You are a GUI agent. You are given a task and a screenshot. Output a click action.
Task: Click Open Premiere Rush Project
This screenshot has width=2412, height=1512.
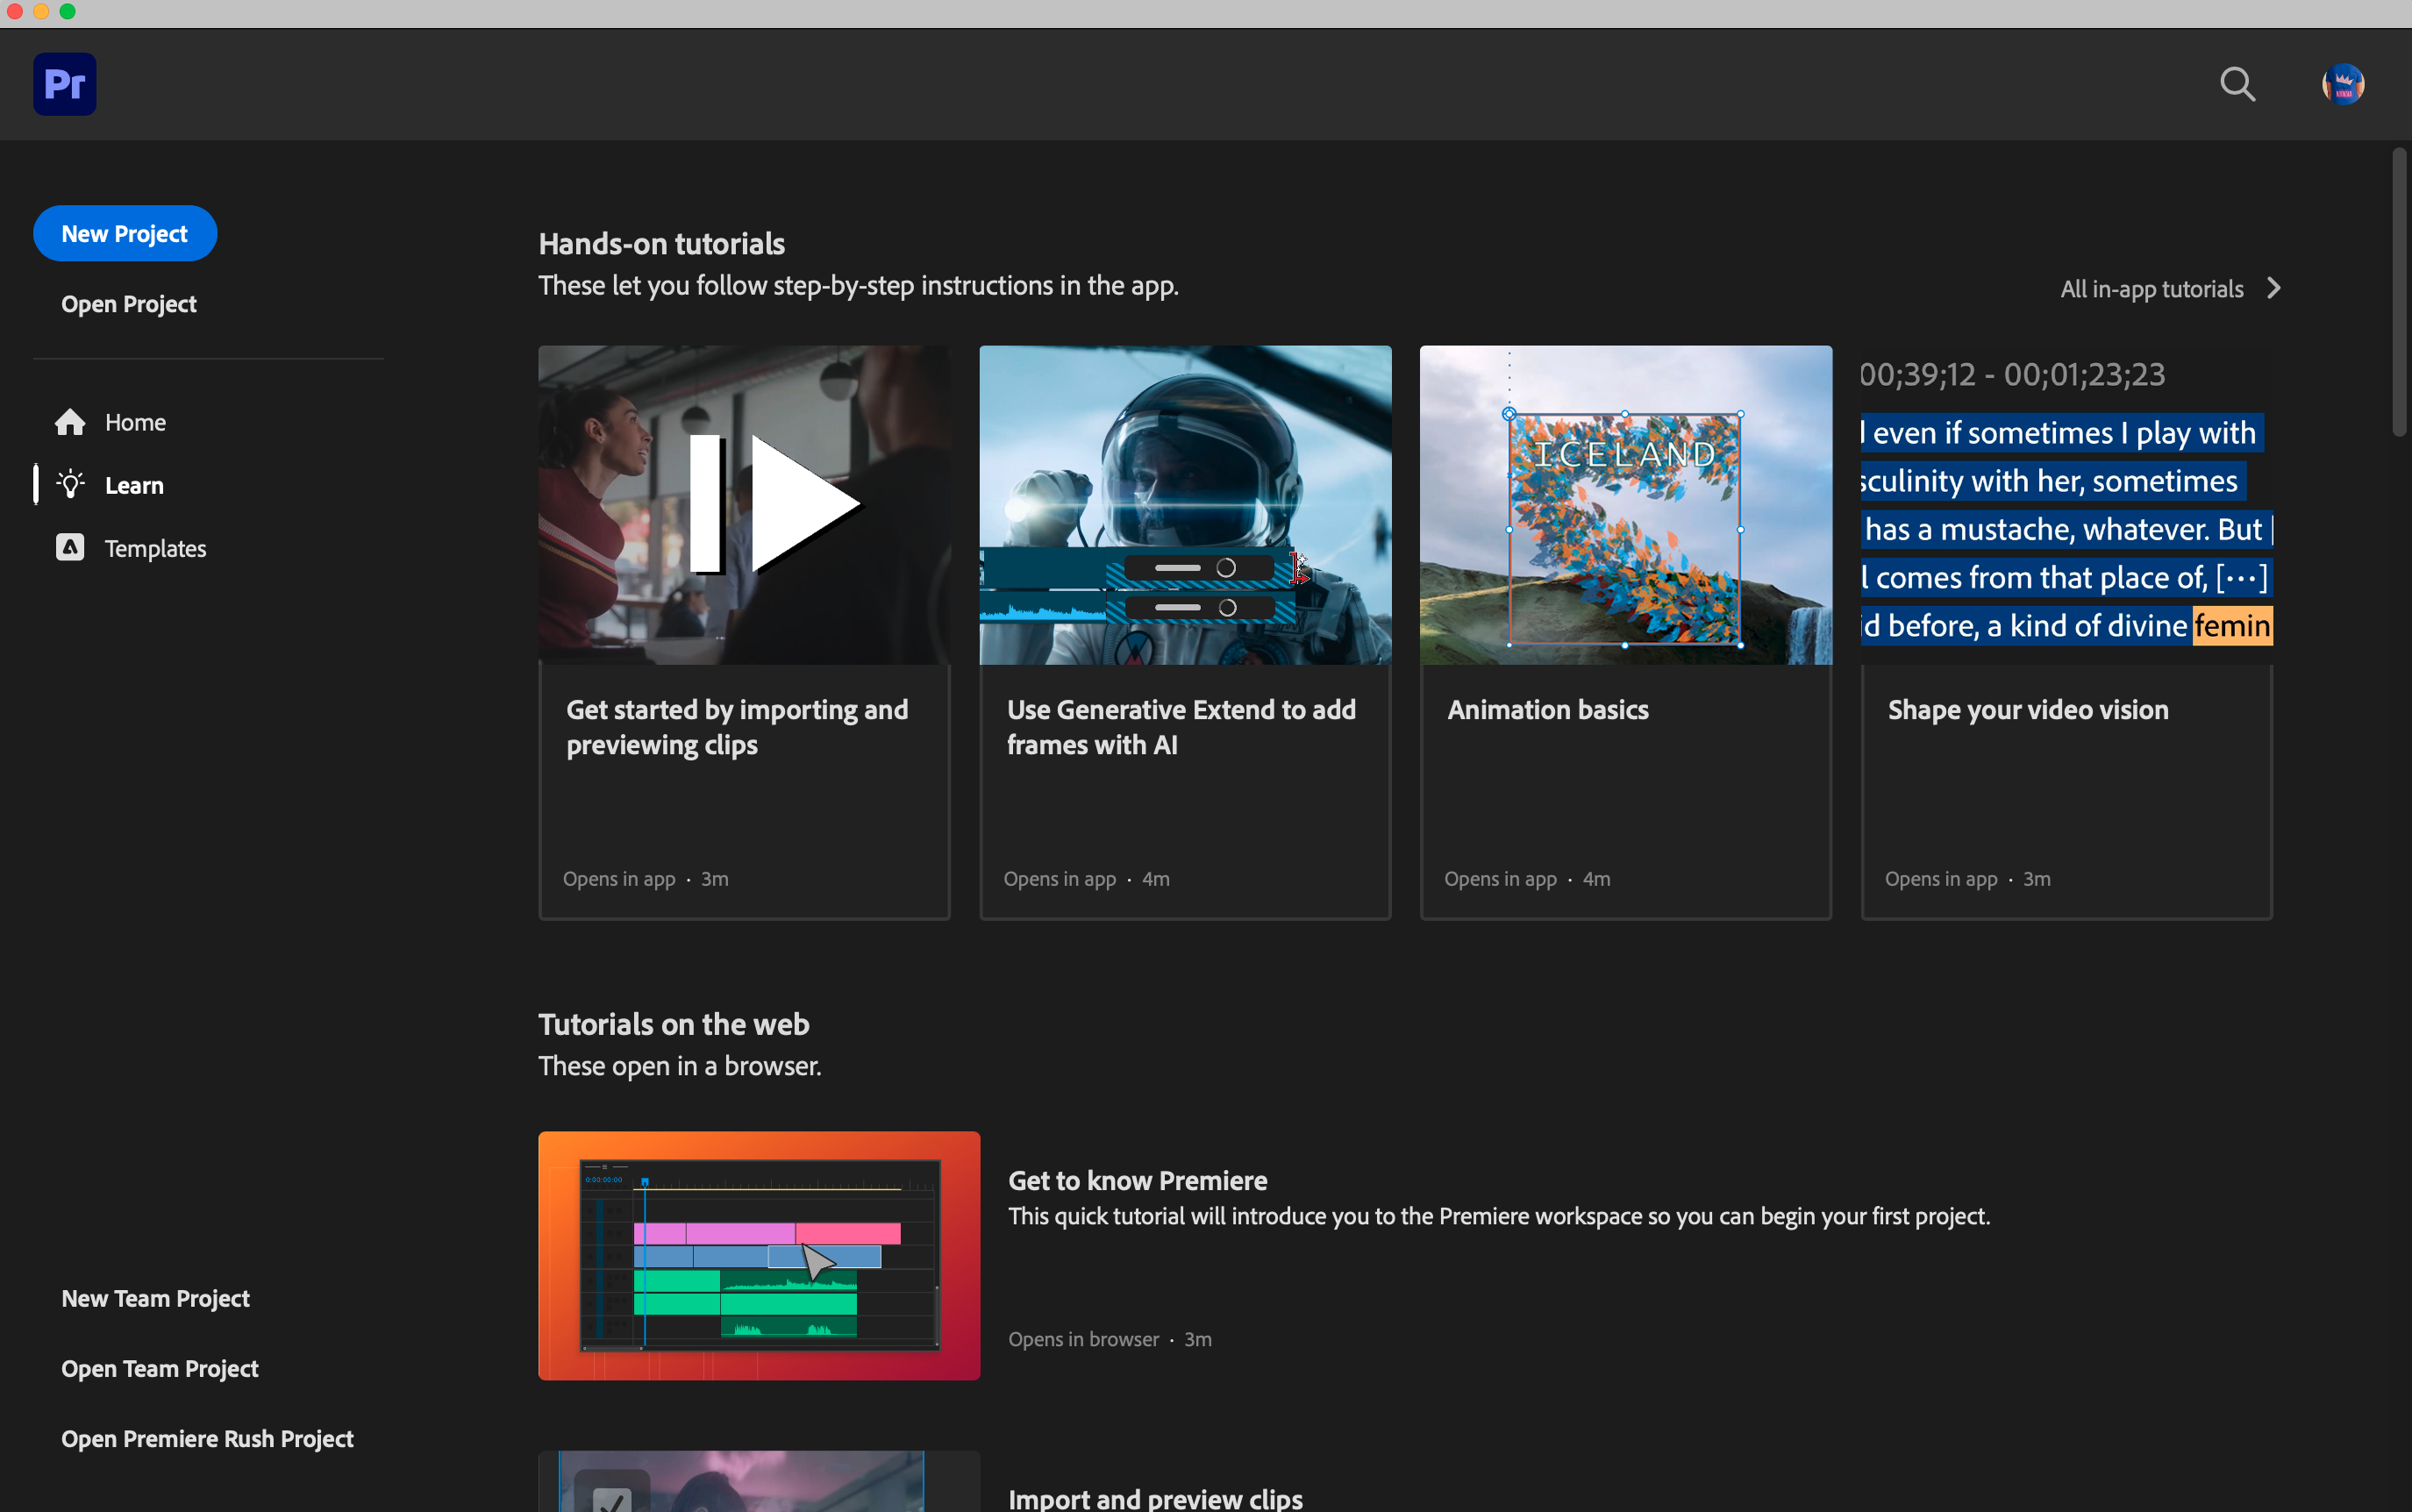(207, 1438)
